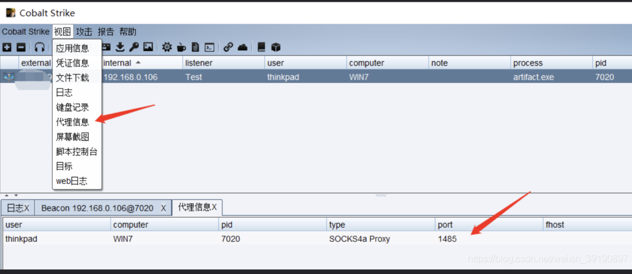The height and width of the screenshot is (274, 632).
Task: Click the document macro icon in toolbar
Action: (x=195, y=47)
